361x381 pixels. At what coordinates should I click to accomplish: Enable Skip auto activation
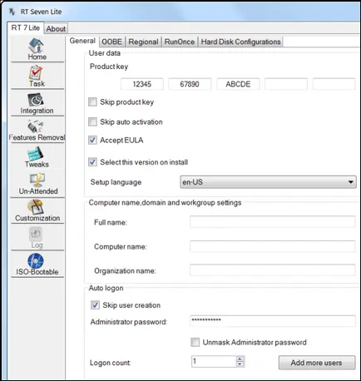(x=92, y=121)
